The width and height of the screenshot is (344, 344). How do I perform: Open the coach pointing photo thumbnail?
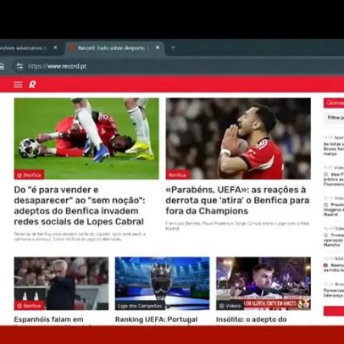click(61, 283)
